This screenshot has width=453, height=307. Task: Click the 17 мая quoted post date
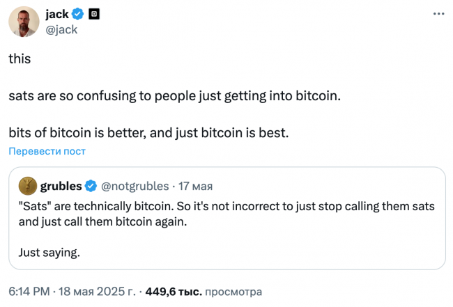[x=195, y=186]
